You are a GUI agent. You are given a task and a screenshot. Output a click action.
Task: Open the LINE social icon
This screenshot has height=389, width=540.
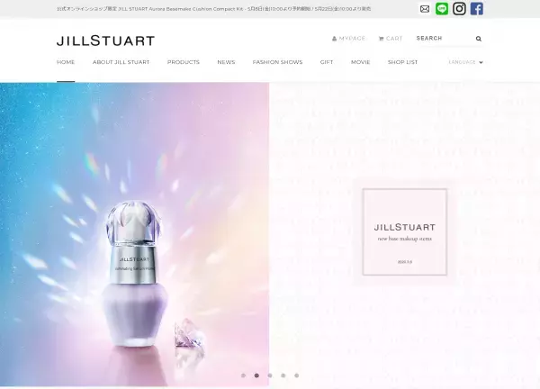(x=442, y=9)
